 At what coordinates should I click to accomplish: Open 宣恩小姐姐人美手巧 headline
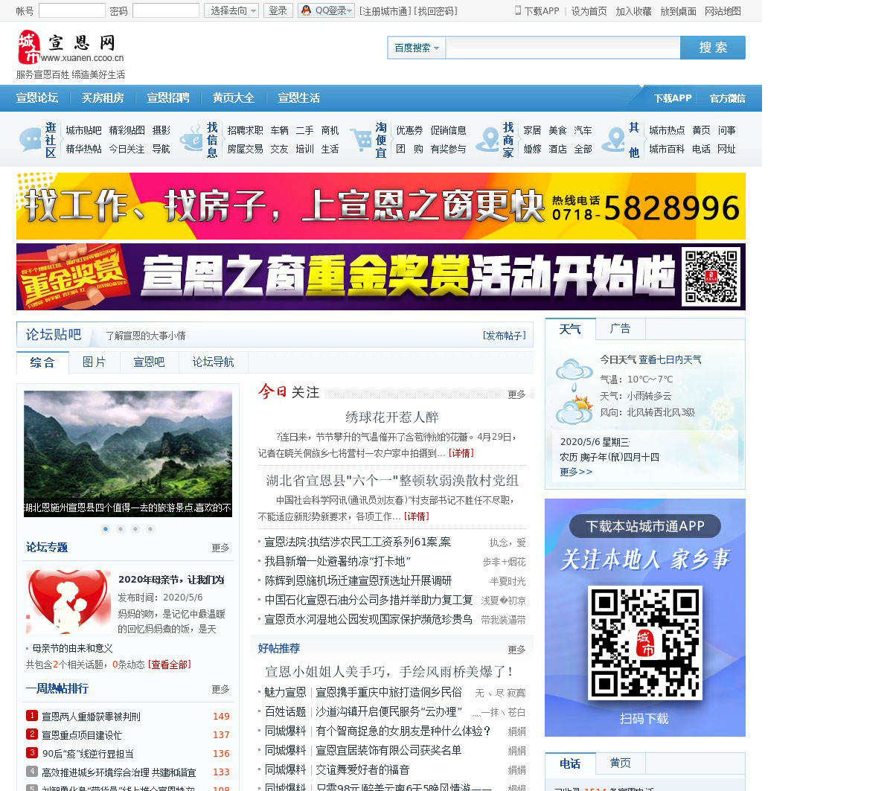click(x=390, y=671)
